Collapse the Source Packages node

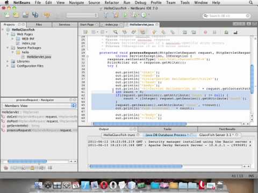coord(8,48)
